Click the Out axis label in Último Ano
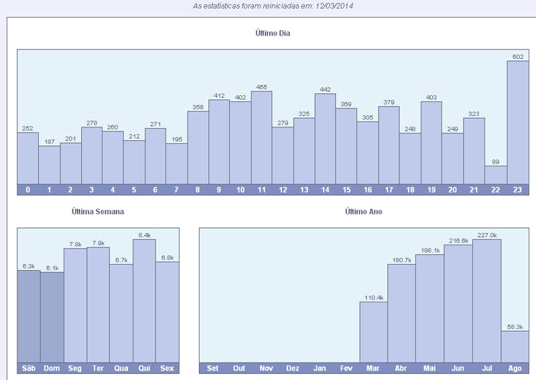The width and height of the screenshot is (536, 380). (x=239, y=369)
